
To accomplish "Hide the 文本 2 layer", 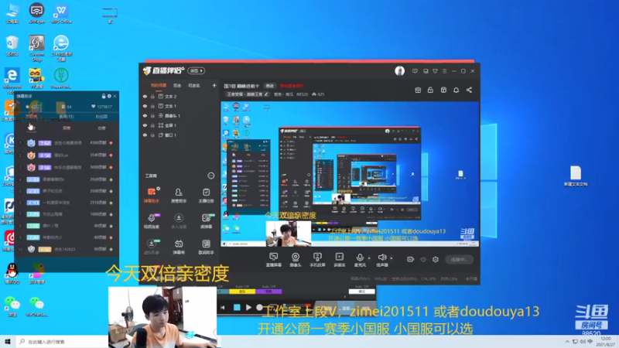I will 145,96.
